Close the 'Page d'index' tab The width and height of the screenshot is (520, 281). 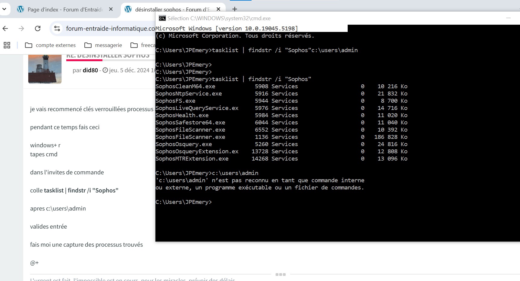[111, 9]
